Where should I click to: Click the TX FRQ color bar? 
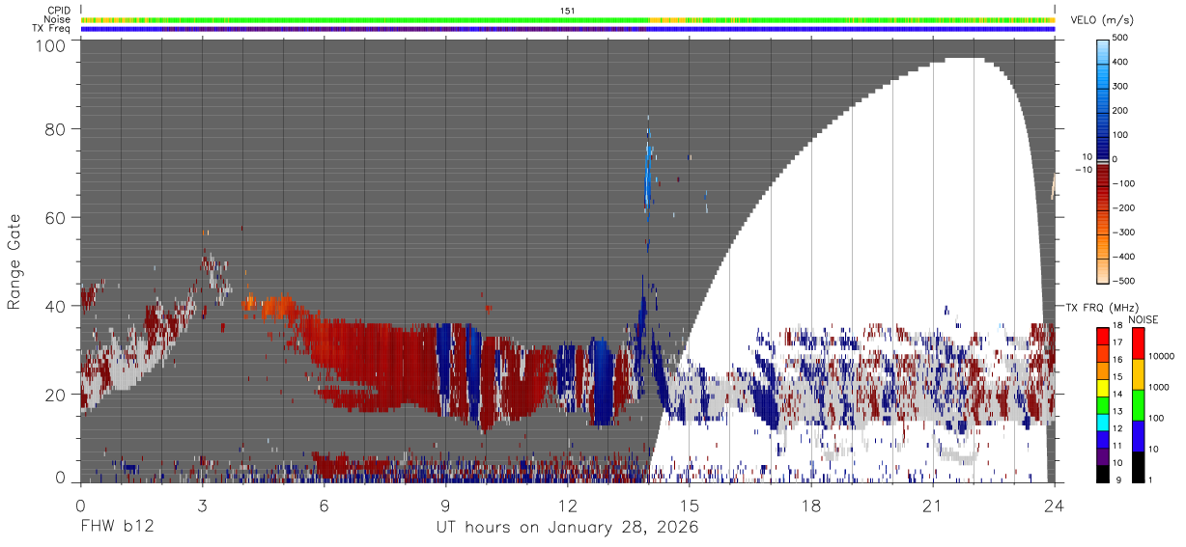coord(1103,405)
